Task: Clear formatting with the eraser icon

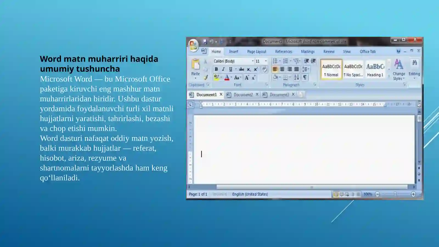Action: point(264,69)
